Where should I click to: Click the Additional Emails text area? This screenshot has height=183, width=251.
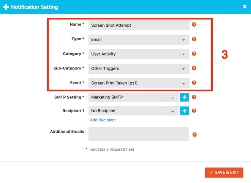(139, 134)
